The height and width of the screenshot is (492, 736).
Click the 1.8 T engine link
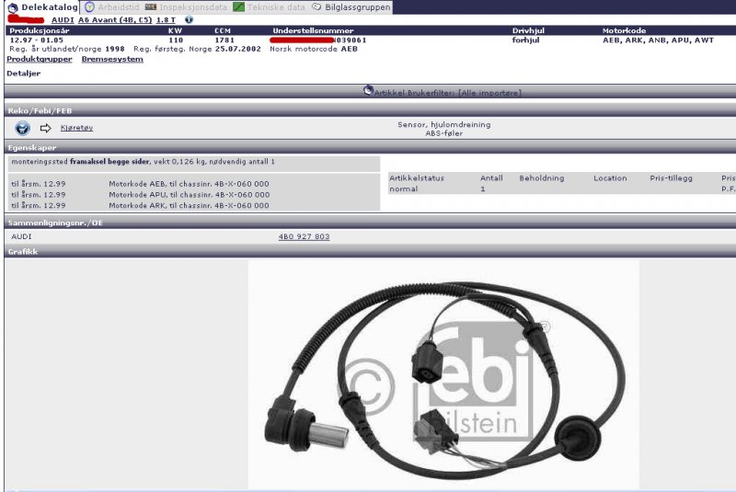click(x=167, y=19)
